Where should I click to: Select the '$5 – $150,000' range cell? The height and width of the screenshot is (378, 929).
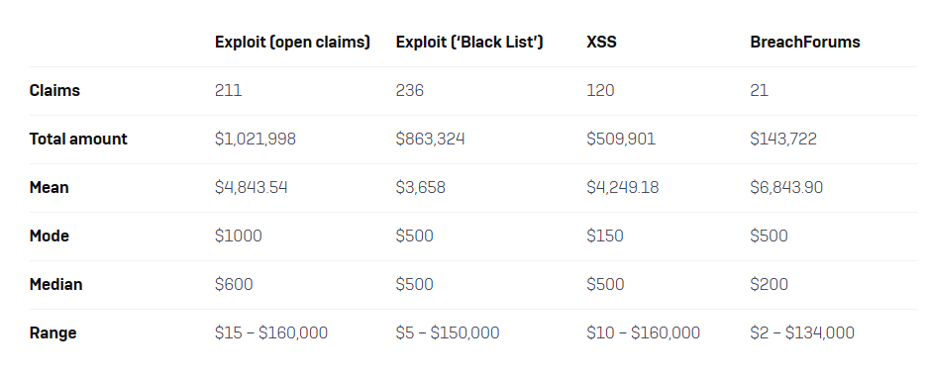(x=448, y=333)
